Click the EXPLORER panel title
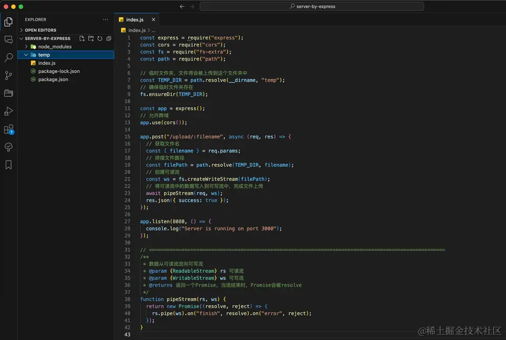This screenshot has height=340, width=506. (35, 19)
